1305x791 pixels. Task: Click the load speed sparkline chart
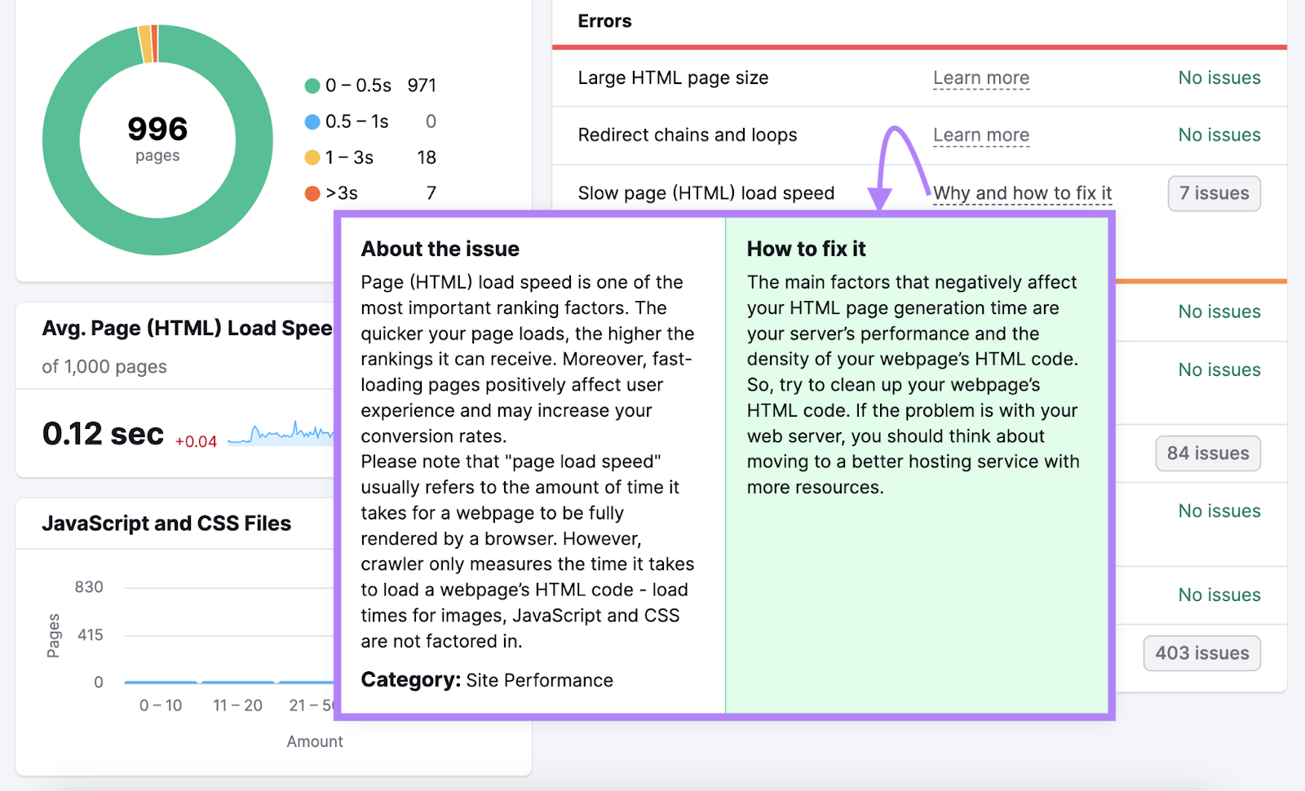(280, 433)
